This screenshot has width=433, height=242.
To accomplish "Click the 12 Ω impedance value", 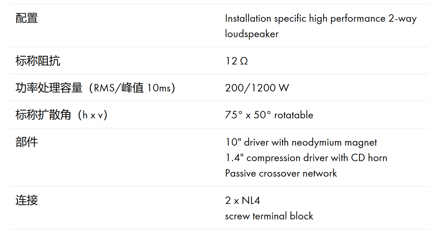I will coord(236,61).
